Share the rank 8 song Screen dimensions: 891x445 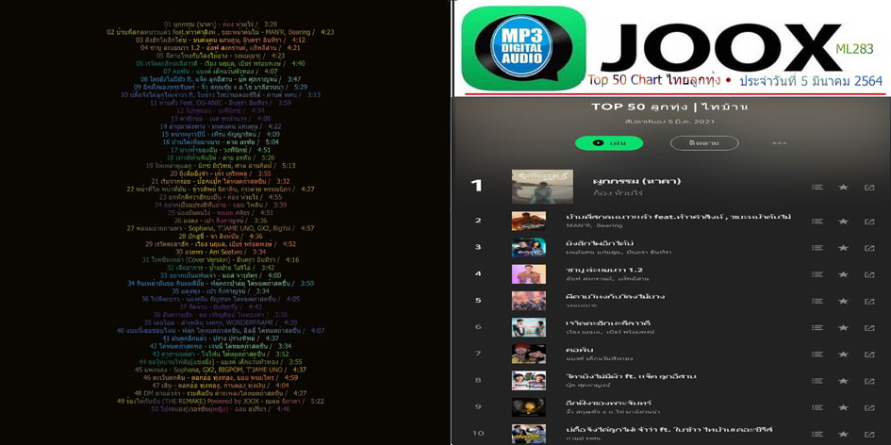pyautogui.click(x=869, y=381)
